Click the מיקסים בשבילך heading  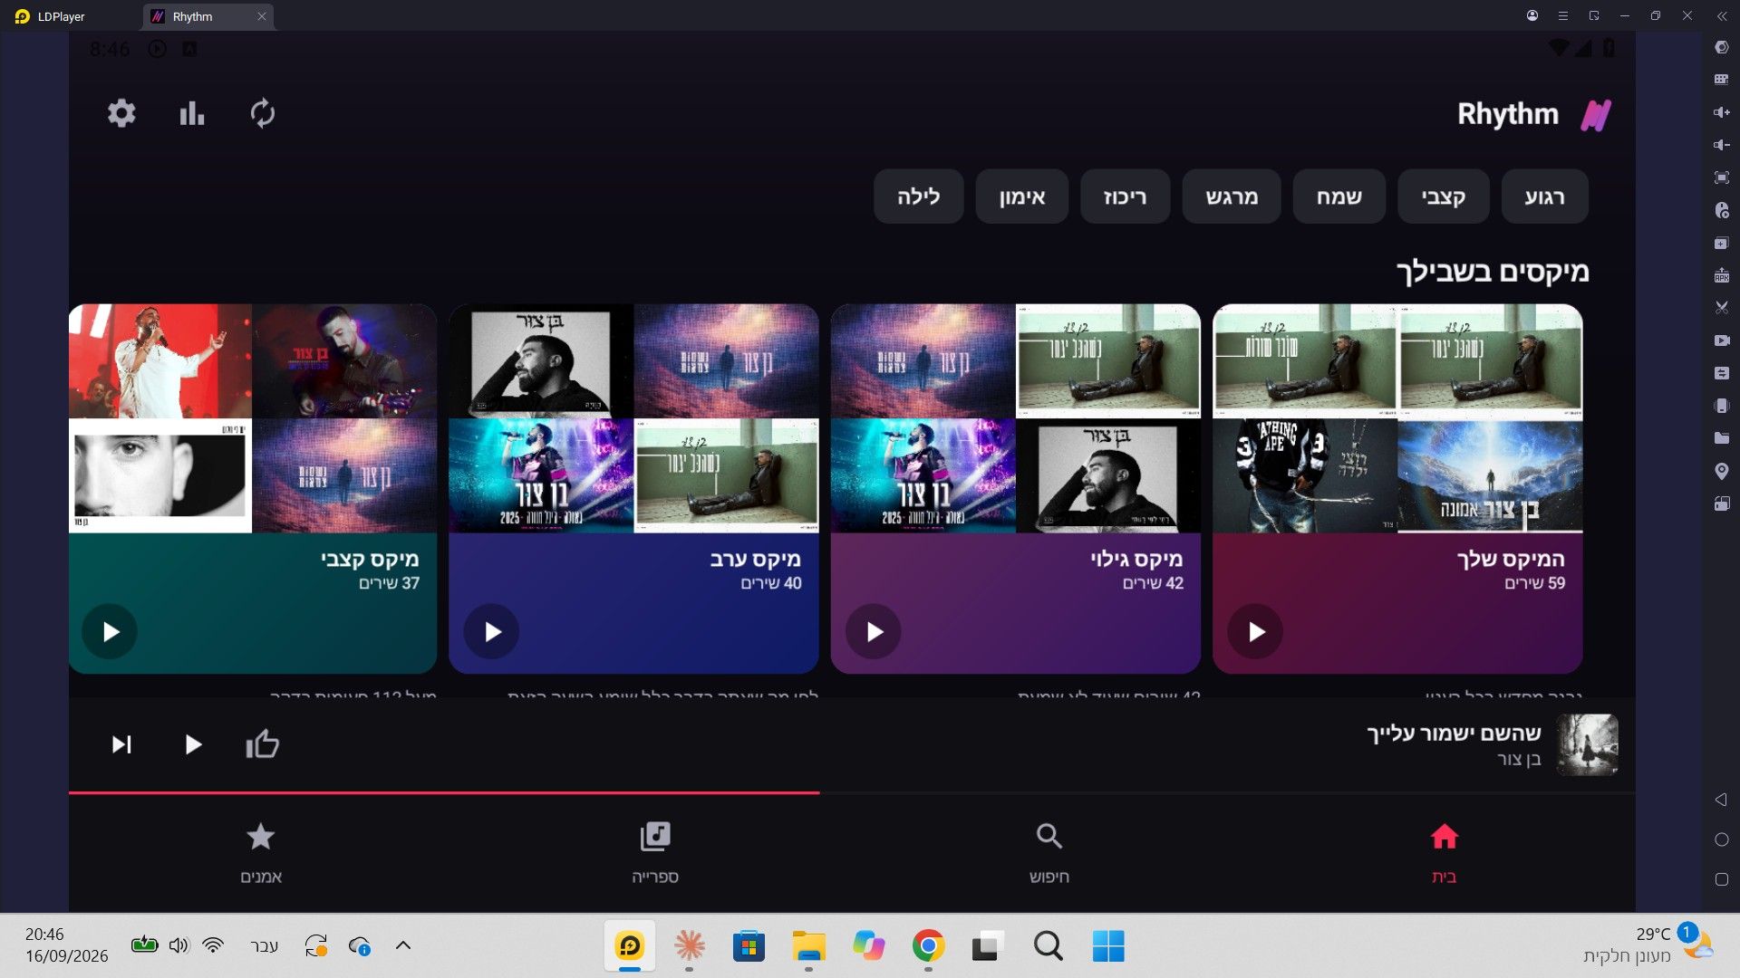click(1492, 272)
